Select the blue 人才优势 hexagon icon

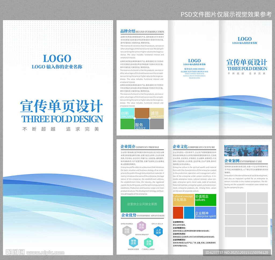coord(158,231)
